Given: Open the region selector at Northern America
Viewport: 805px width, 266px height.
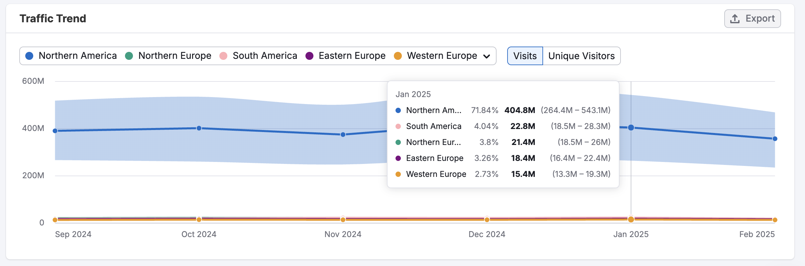Looking at the screenshot, I should (x=77, y=56).
